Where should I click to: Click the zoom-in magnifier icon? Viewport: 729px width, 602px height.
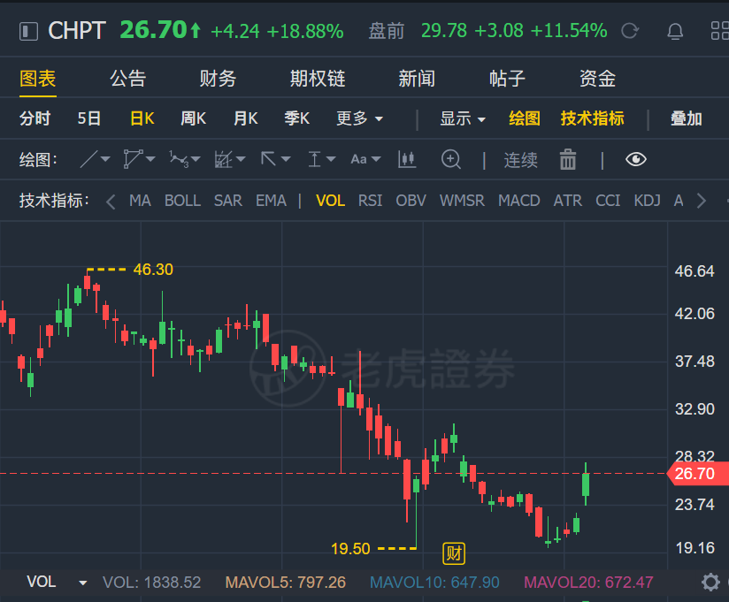click(451, 159)
